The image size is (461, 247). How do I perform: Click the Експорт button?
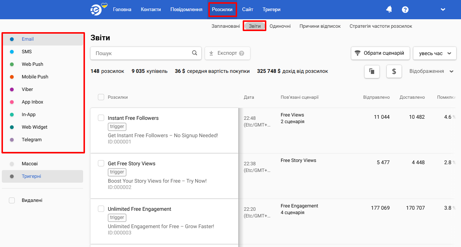pos(228,53)
